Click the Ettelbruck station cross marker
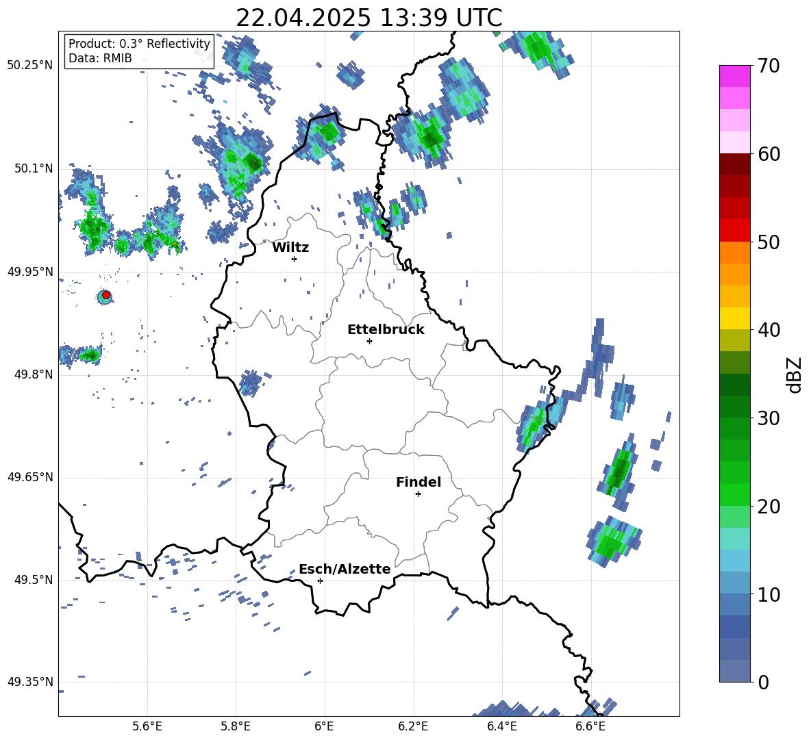811x740 pixels. (x=369, y=341)
